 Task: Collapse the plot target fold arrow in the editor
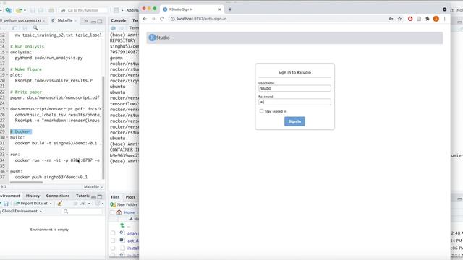click(7, 75)
